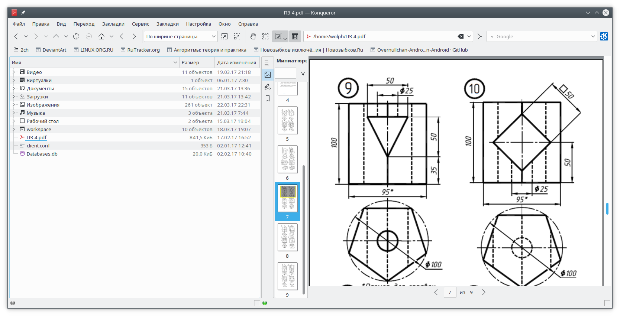Open the zoom mode combo box
This screenshot has height=316, width=620.
[x=181, y=36]
